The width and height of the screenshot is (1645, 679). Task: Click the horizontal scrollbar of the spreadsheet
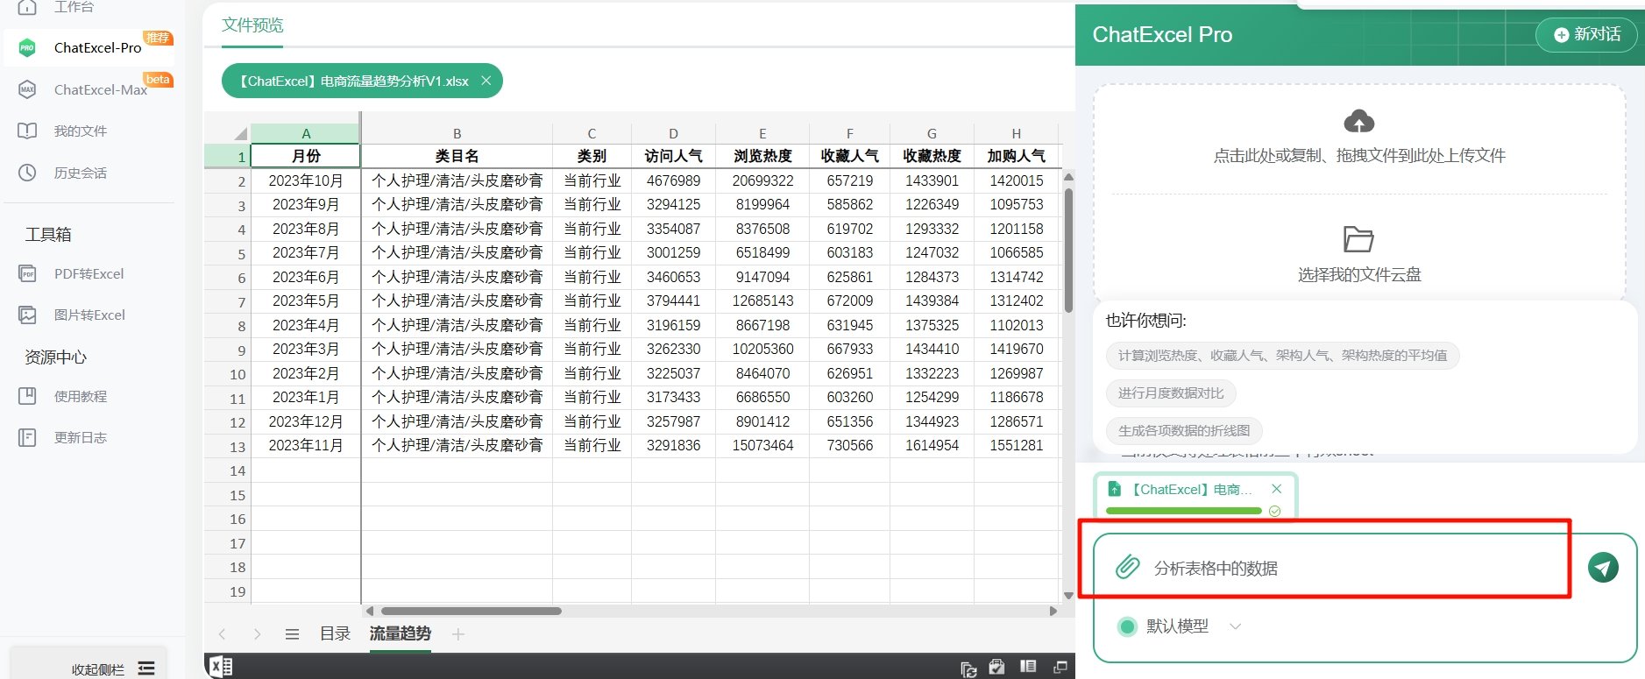471,611
